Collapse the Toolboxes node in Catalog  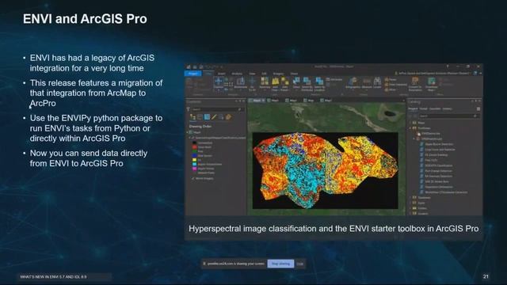pyautogui.click(x=410, y=128)
